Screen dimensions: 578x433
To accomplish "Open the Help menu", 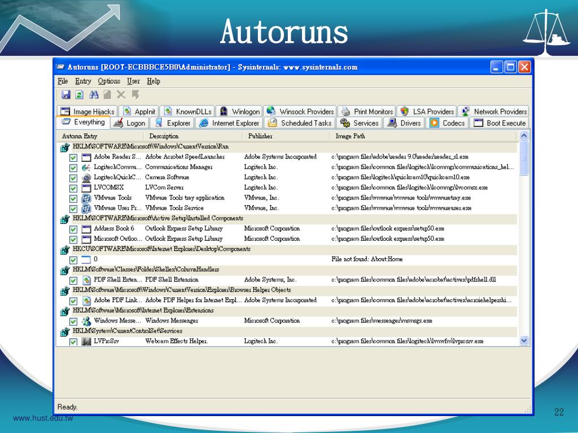I will [154, 81].
